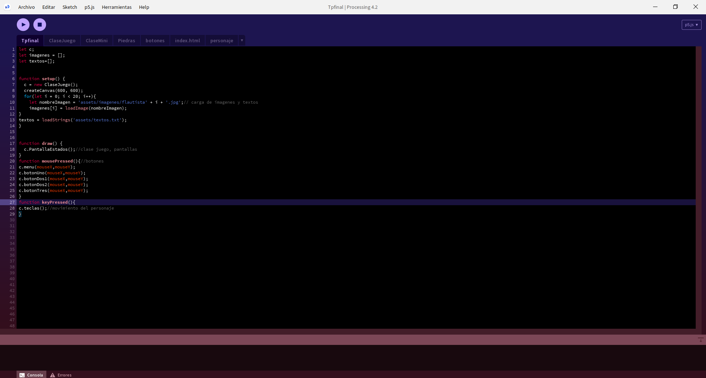
Task: Click the 'loadStrings' line 13 text
Action: click(x=73, y=120)
